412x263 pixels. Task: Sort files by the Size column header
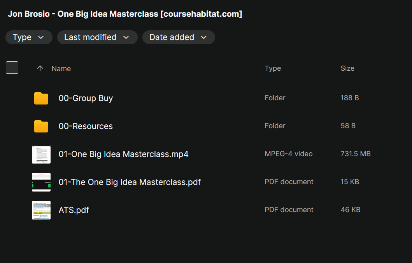pyautogui.click(x=347, y=68)
